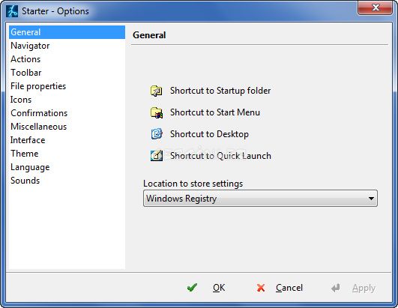Expand the Windows Registry combo box arrow
398x308 pixels.
[x=371, y=199]
